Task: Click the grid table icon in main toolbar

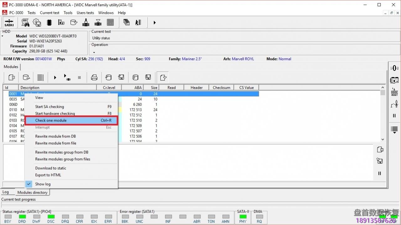Action: click(x=110, y=23)
